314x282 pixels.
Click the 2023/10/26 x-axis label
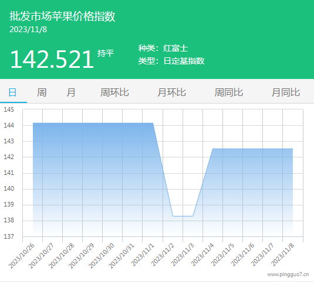coord(22,256)
